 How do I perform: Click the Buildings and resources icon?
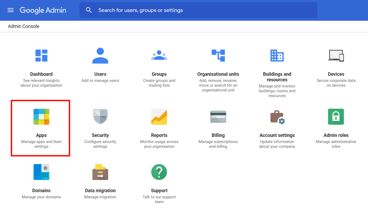(x=277, y=56)
